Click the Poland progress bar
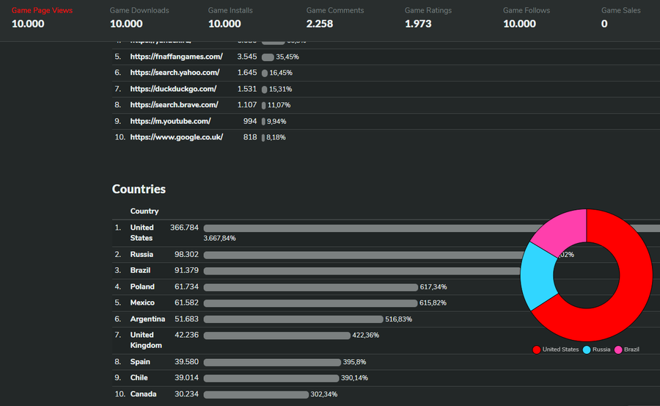The height and width of the screenshot is (406, 660). (311, 287)
